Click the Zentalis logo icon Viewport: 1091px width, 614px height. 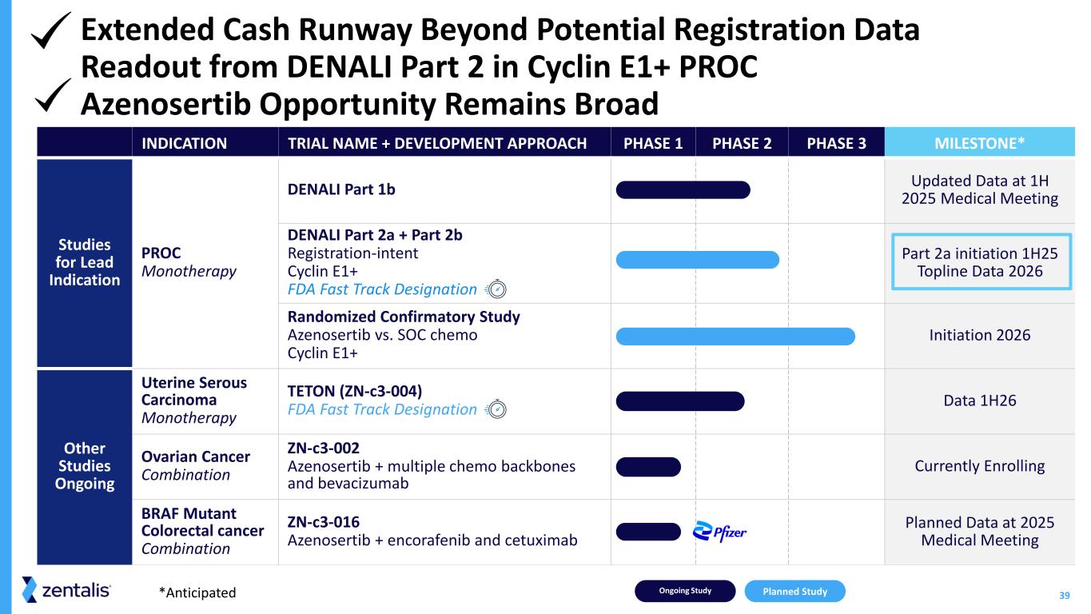[x=30, y=590]
